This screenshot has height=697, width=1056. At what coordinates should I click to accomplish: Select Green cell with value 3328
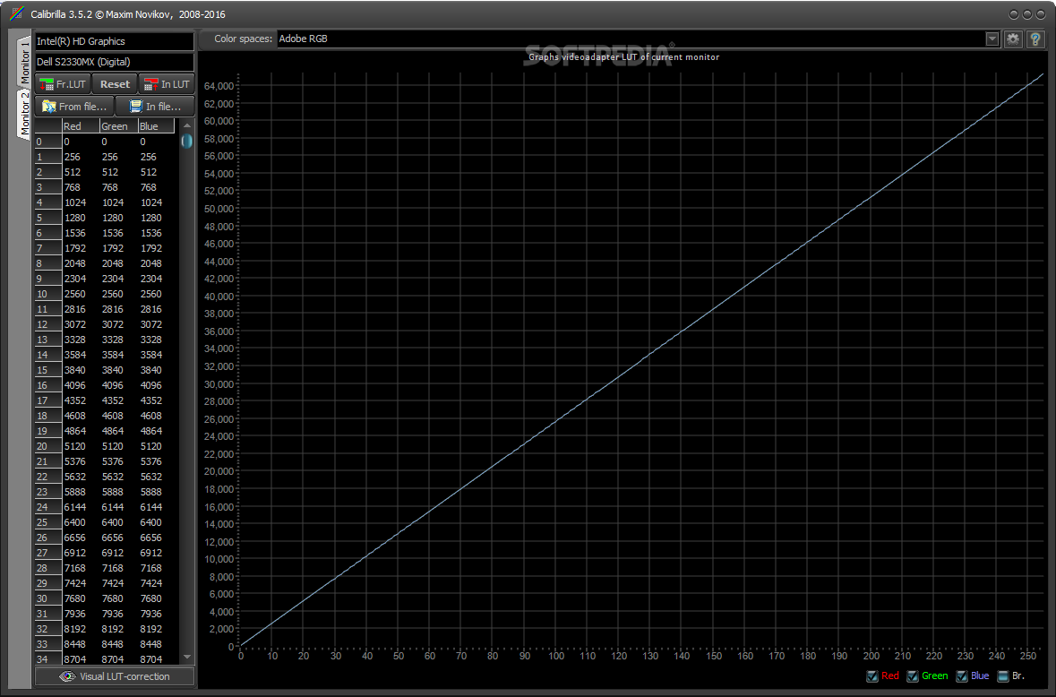(x=118, y=340)
